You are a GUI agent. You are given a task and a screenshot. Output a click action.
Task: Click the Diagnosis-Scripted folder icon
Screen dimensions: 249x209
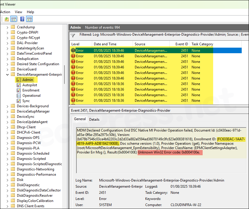tap(13, 158)
